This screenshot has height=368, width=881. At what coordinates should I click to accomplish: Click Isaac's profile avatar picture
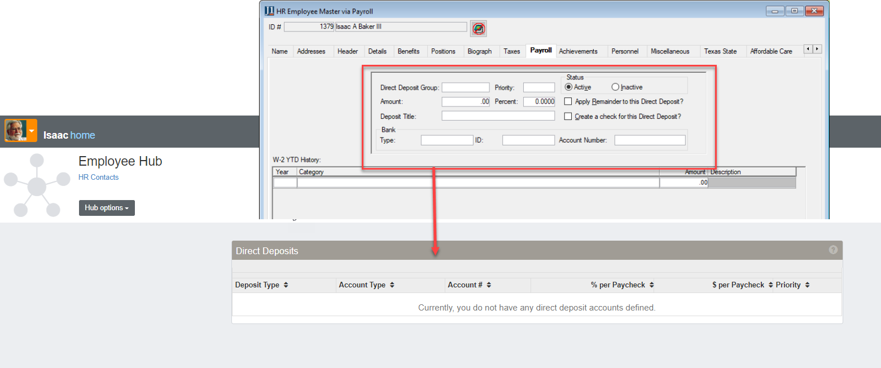point(16,131)
